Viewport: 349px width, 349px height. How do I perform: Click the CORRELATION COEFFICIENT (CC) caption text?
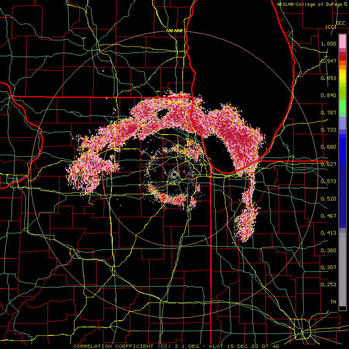click(122, 346)
